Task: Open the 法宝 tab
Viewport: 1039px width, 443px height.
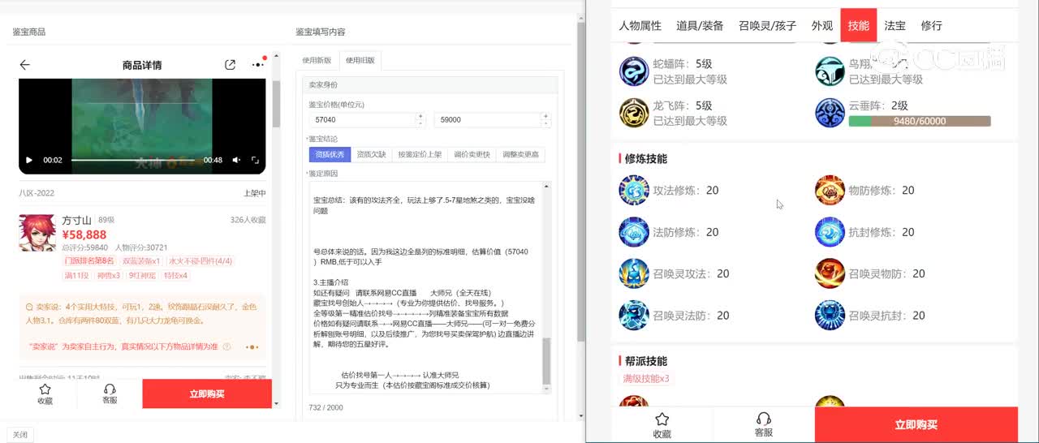Action: [x=895, y=25]
